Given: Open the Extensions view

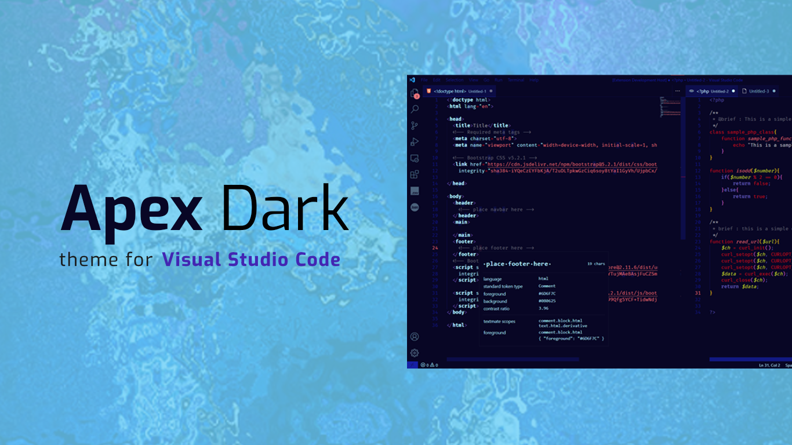Looking at the screenshot, I should pyautogui.click(x=415, y=174).
